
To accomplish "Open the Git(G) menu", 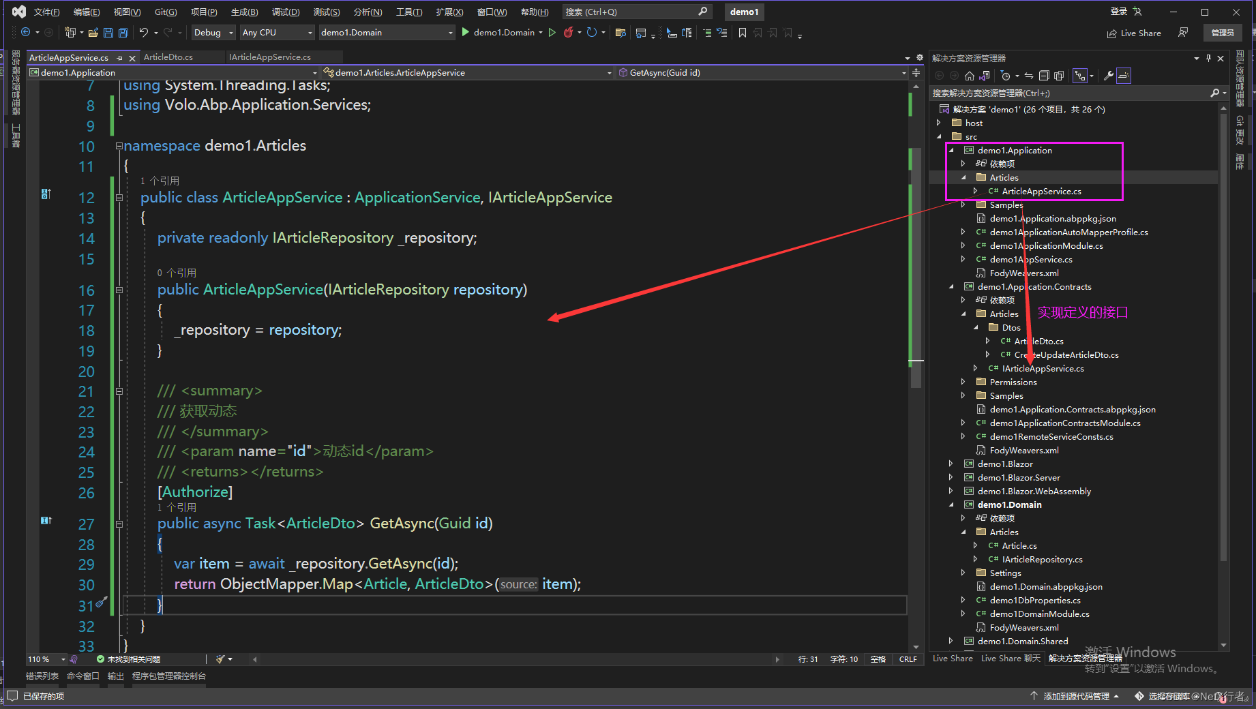I will pyautogui.click(x=165, y=12).
